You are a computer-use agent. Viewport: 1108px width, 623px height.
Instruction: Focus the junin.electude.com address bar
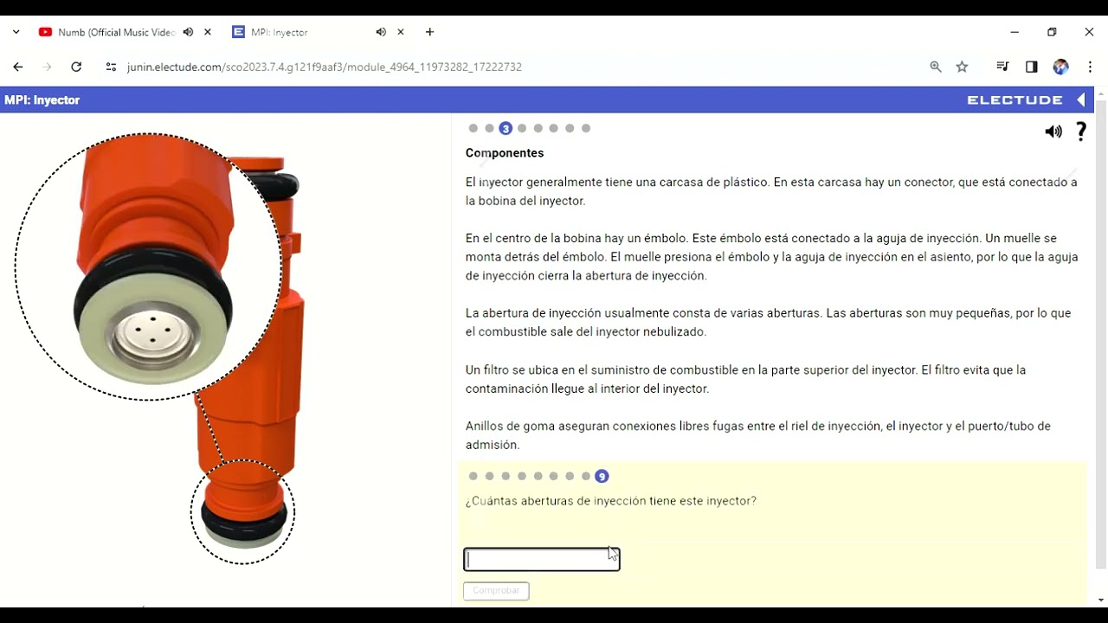325,67
